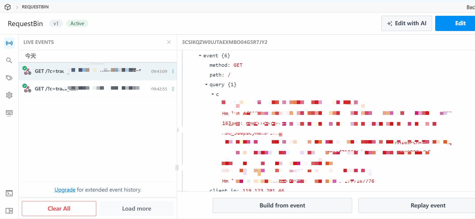This screenshot has height=219, width=475.
Task: Click the v1 version badge
Action: coord(56,23)
